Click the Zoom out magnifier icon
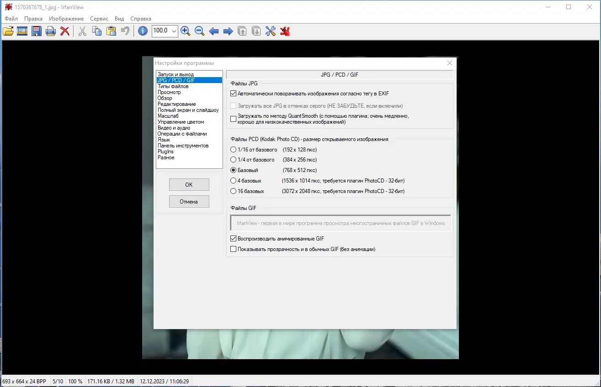601x387 pixels. [199, 31]
